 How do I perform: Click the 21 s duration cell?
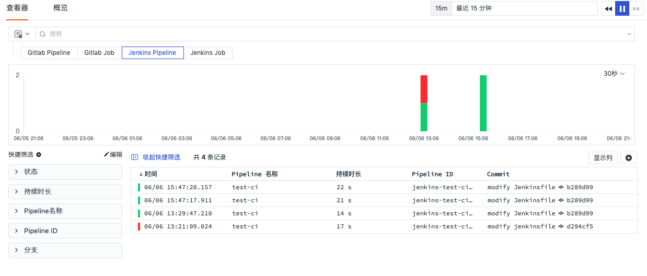pos(344,200)
